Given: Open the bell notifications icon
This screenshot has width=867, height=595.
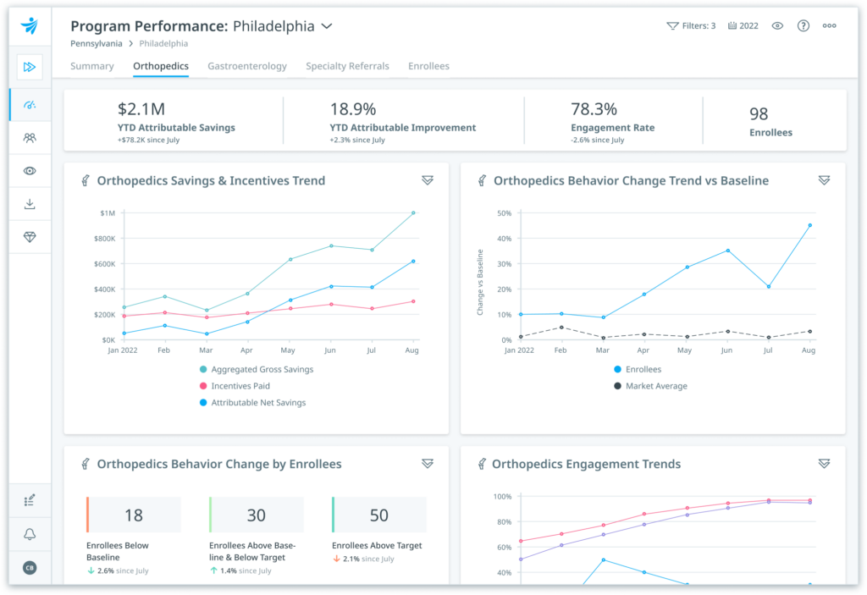Looking at the screenshot, I should coord(30,534).
